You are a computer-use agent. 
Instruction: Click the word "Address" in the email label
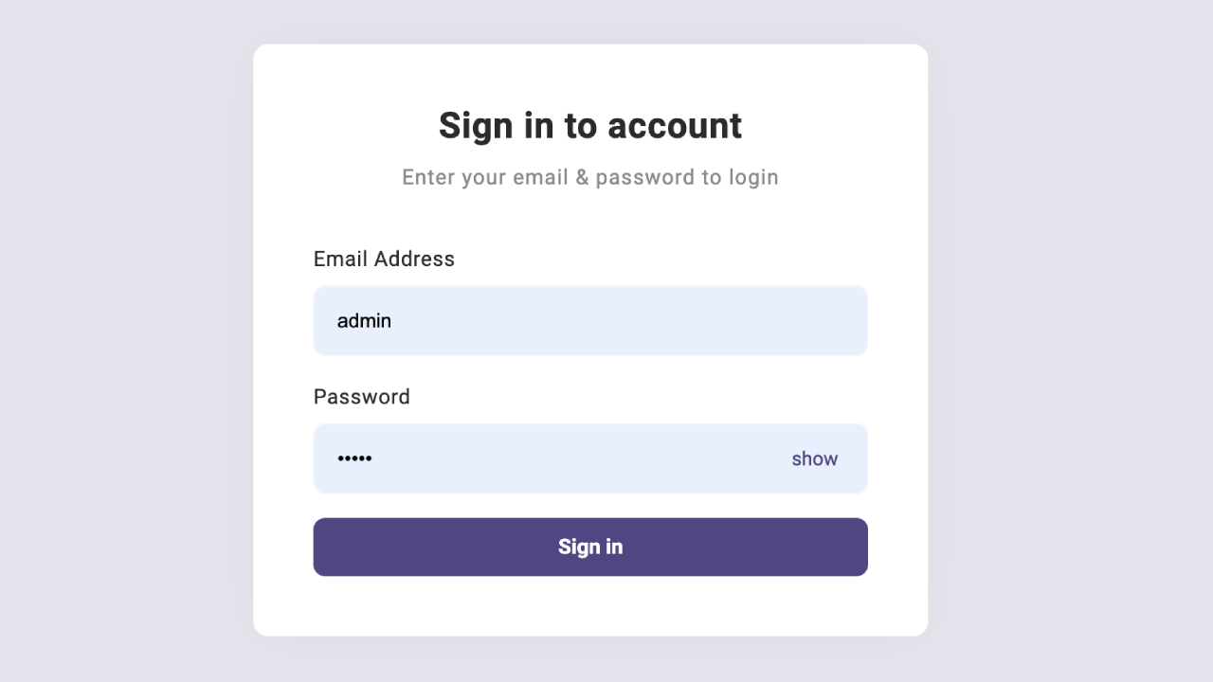[x=414, y=259]
